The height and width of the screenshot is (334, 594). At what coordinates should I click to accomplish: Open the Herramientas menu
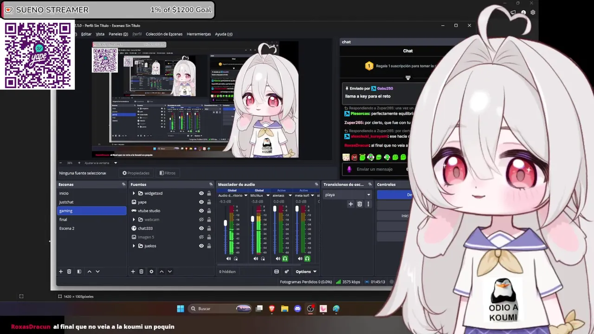(x=199, y=34)
